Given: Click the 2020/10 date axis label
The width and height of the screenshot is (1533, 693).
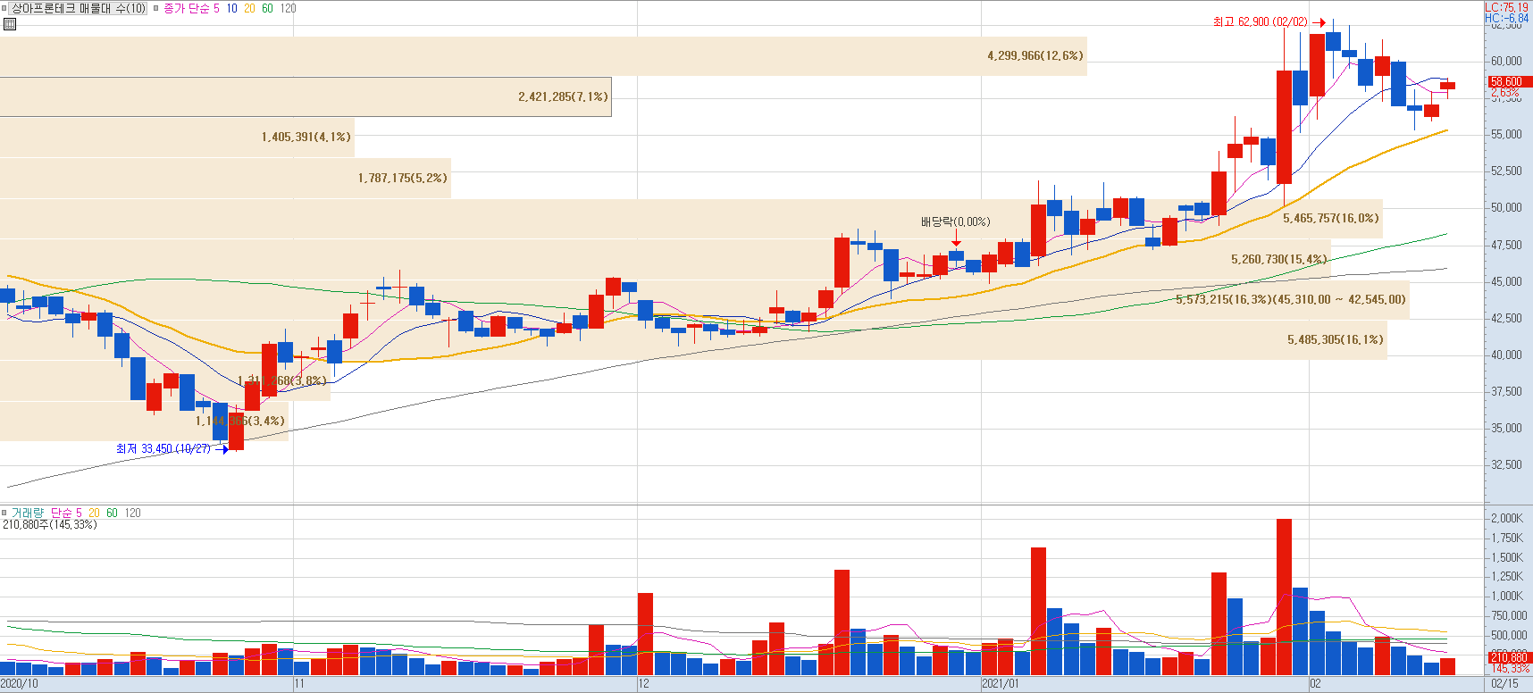Looking at the screenshot, I should (x=20, y=684).
